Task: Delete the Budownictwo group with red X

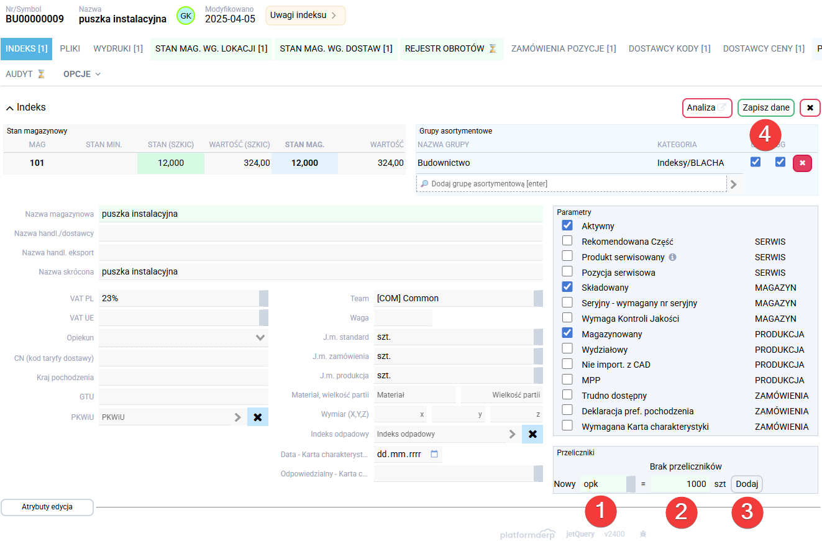Action: [x=802, y=163]
